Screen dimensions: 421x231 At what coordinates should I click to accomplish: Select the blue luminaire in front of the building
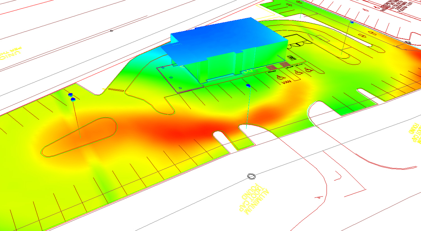coord(249,86)
